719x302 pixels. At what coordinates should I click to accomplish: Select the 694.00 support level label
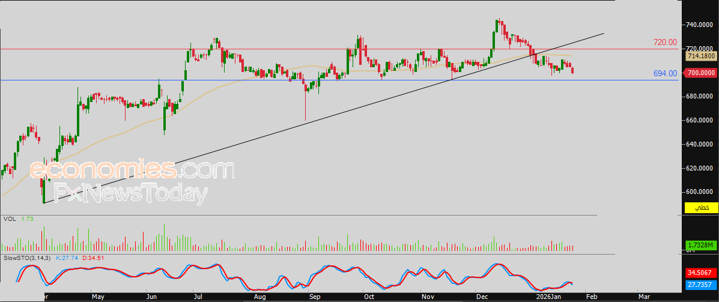[665, 73]
